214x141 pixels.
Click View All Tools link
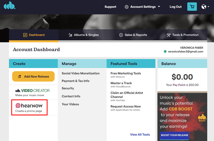140,135
